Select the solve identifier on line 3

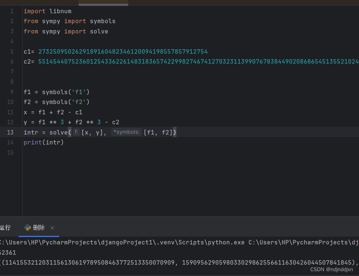click(99, 31)
